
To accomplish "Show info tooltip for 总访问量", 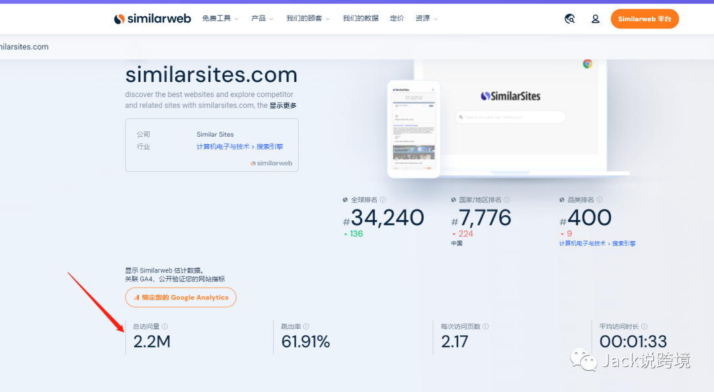I will (165, 327).
